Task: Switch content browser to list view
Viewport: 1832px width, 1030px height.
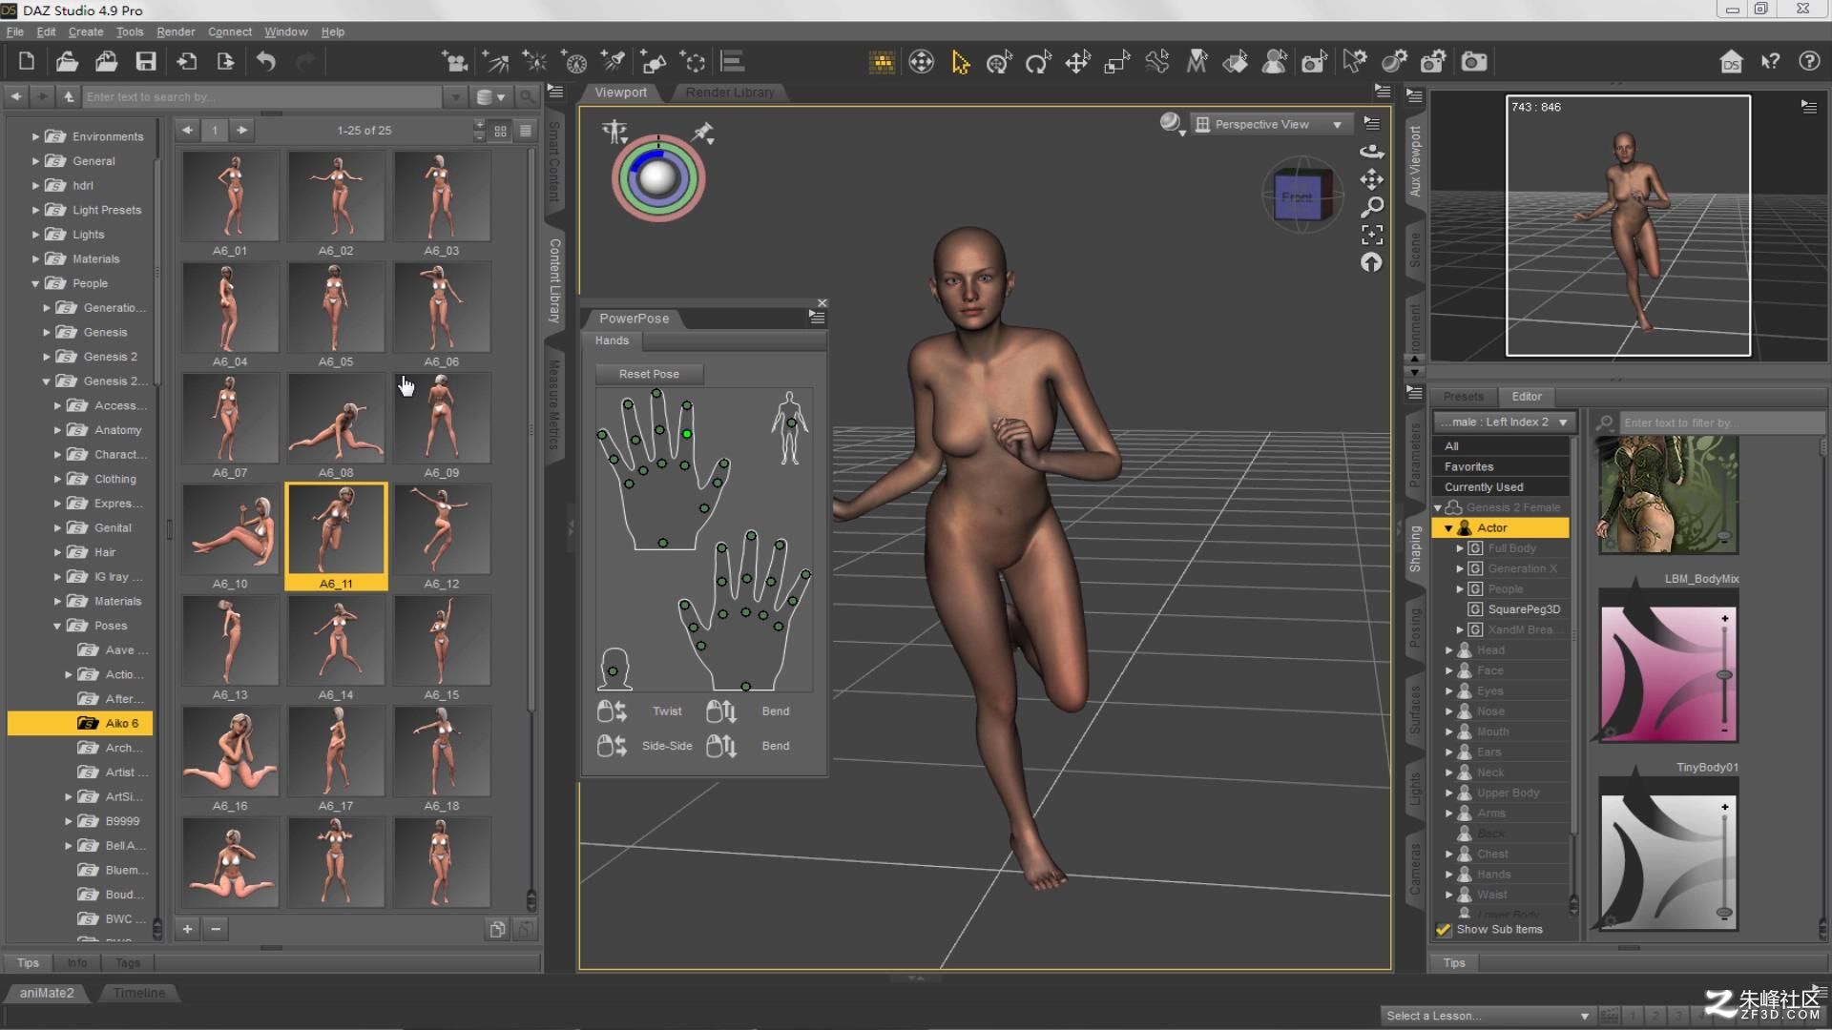Action: click(526, 131)
